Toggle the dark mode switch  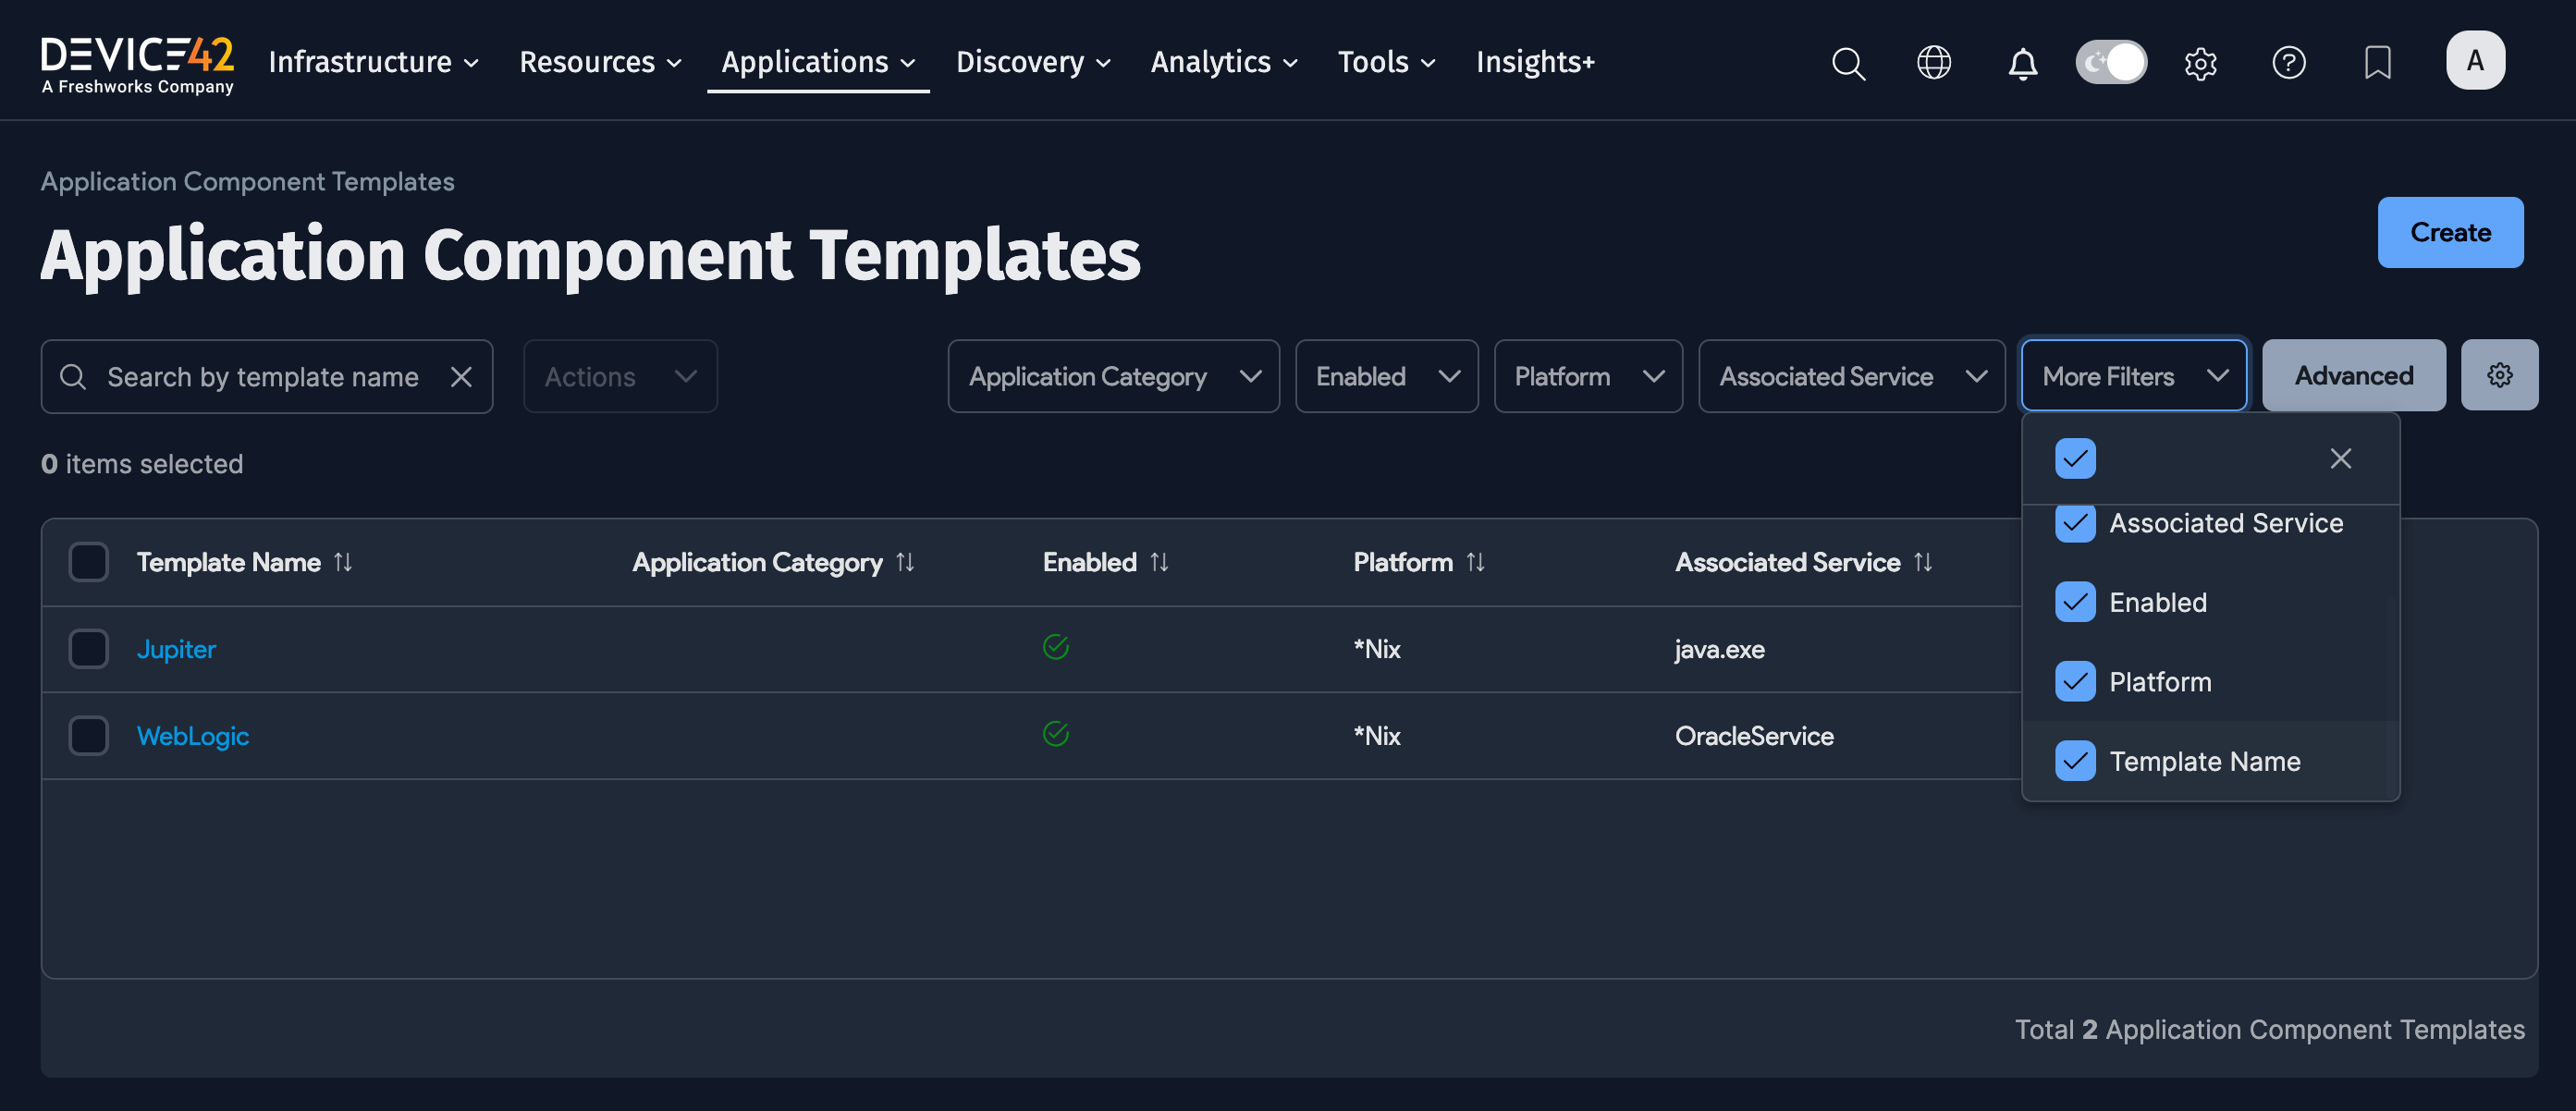pos(2111,62)
